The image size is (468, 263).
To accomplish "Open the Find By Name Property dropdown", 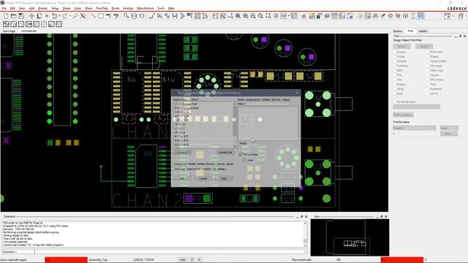I will tap(415, 128).
